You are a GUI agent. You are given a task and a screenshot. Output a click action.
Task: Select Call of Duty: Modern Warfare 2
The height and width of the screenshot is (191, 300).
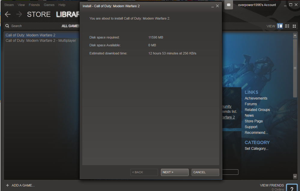point(42,35)
